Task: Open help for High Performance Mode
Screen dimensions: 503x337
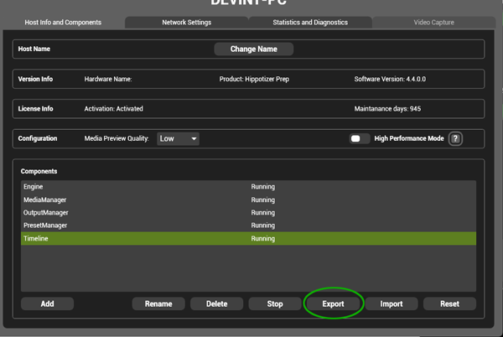Action: pos(455,139)
